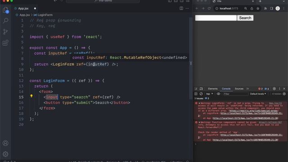Open Chrome three-dot menu
The image size is (288, 162).
[x=284, y=9]
